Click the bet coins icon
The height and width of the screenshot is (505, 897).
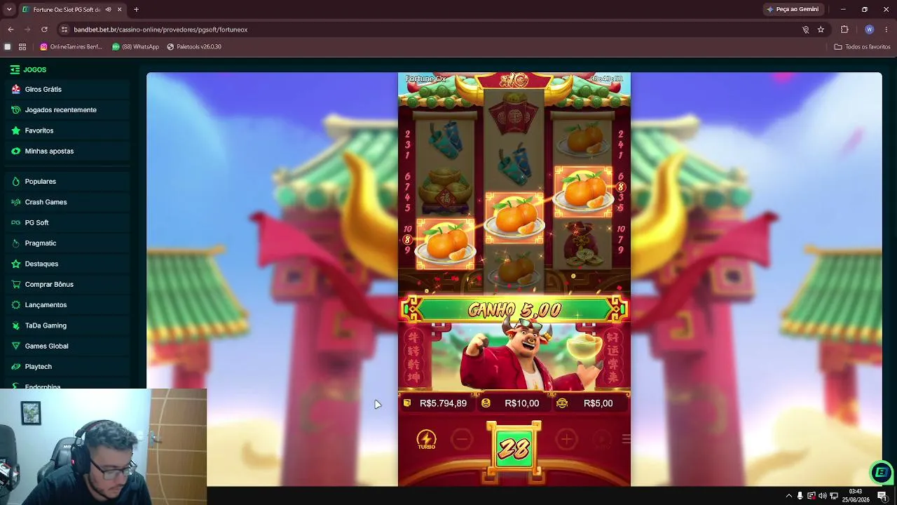pyautogui.click(x=486, y=403)
